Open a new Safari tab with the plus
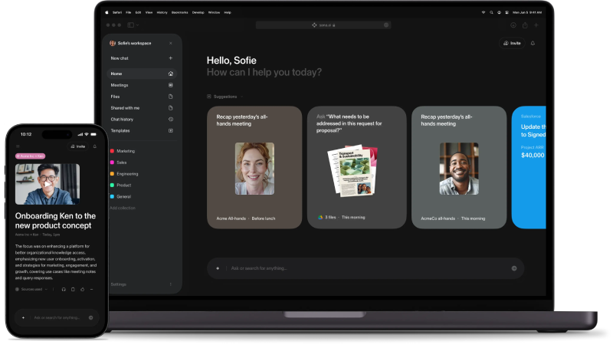Image resolution: width=613 pixels, height=348 pixels. pos(536,25)
